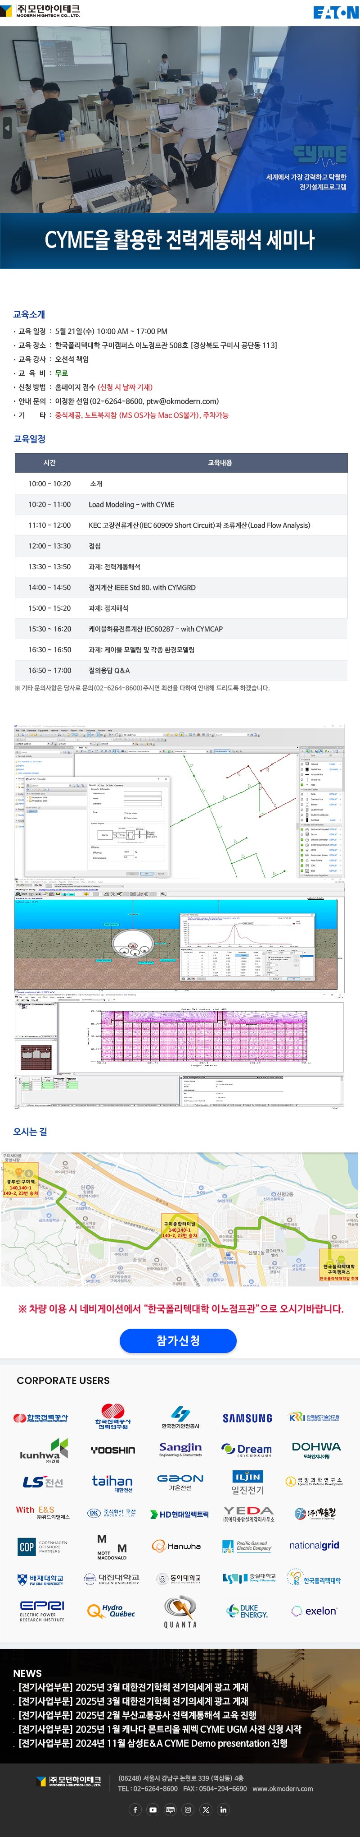
Task: Click the Pacific Gas and Electric Company logo
Action: pos(247,1546)
